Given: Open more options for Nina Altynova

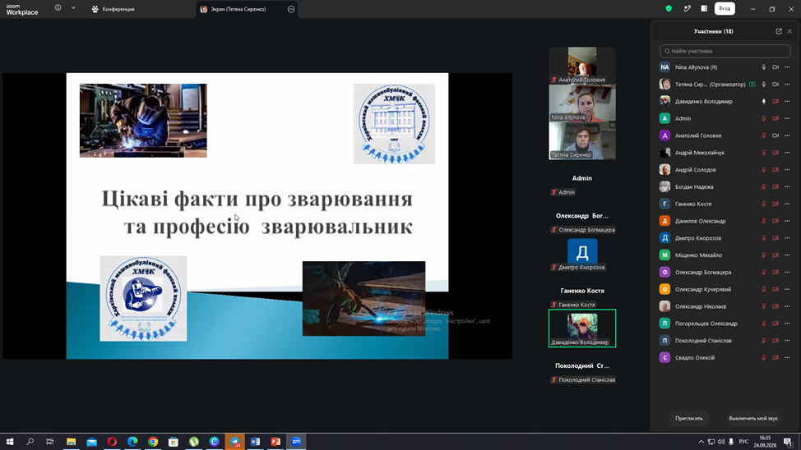Looking at the screenshot, I should [787, 67].
